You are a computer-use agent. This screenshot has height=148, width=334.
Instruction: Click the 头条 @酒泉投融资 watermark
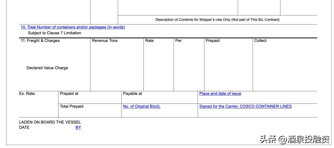coord(294,140)
